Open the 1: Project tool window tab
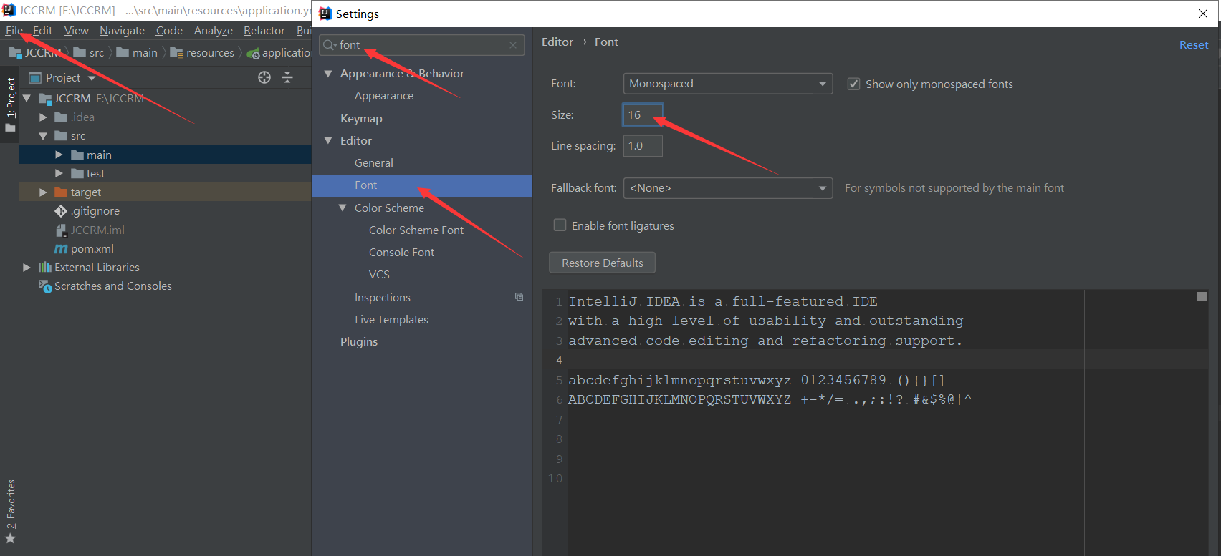This screenshot has height=556, width=1221. tap(10, 104)
